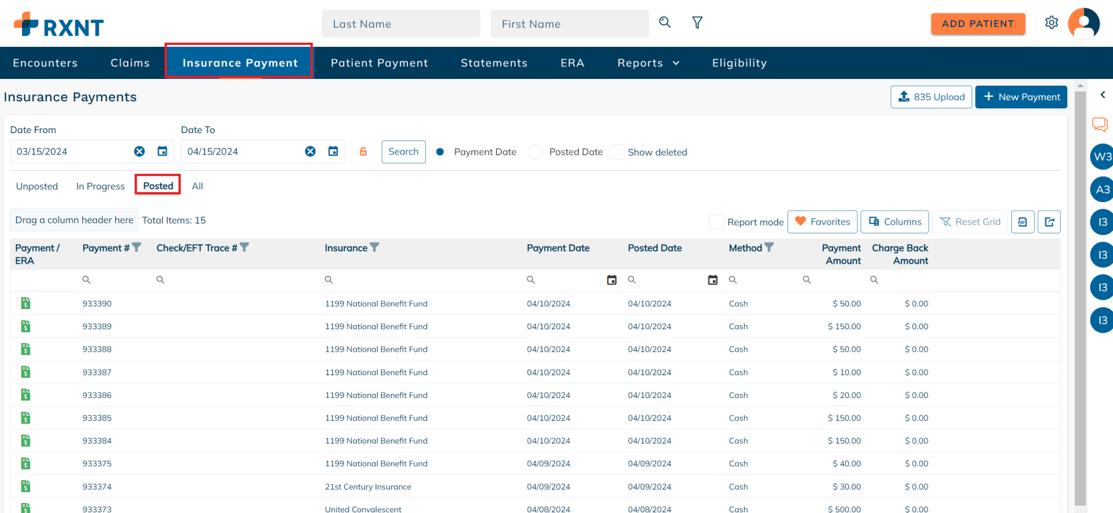1113x513 pixels.
Task: Expand the Reports dropdown menu
Action: (x=648, y=63)
